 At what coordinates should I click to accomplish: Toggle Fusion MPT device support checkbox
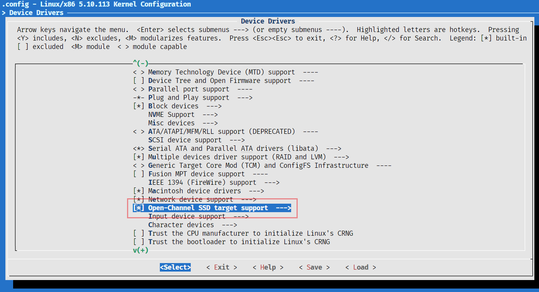[139, 174]
